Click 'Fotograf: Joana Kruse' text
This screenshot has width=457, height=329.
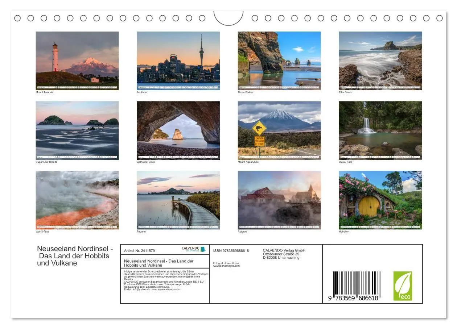(x=226, y=263)
